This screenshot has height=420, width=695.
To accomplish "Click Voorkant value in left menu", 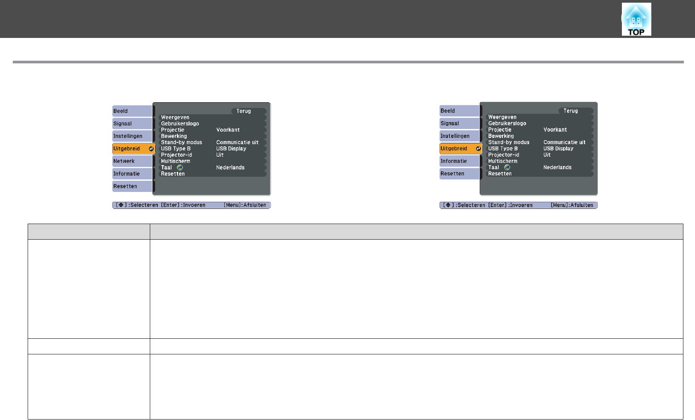I will click(228, 130).
